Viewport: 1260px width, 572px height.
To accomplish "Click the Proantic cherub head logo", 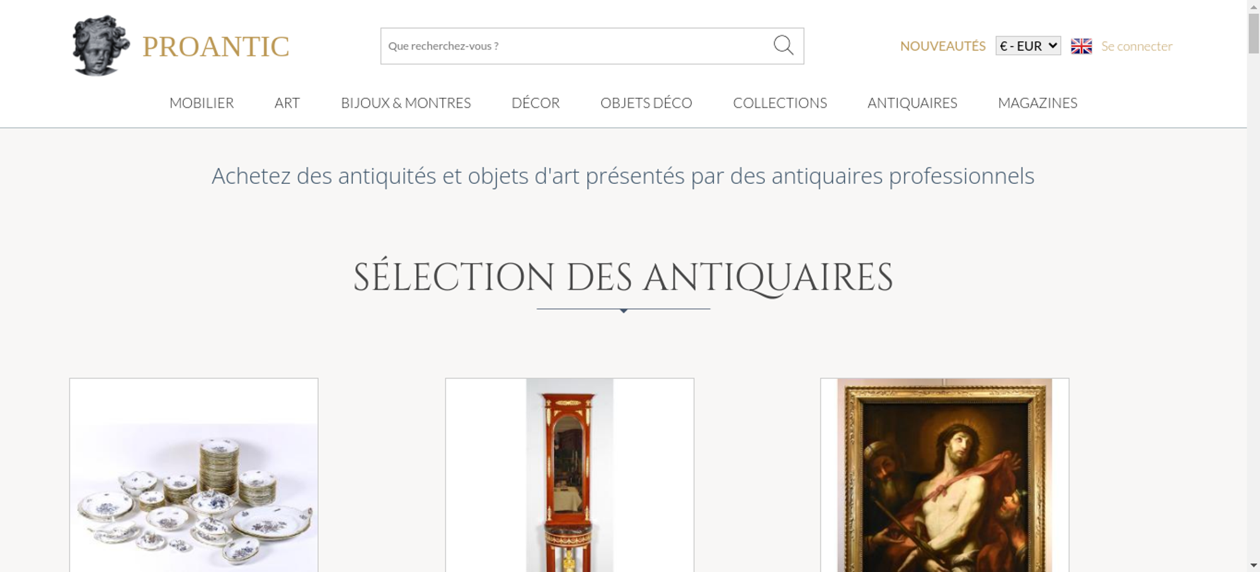I will tap(101, 46).
